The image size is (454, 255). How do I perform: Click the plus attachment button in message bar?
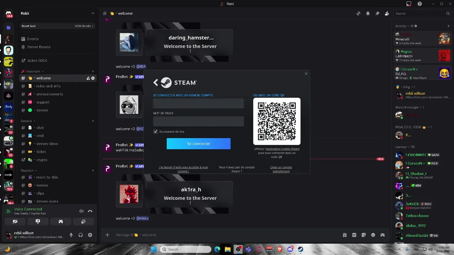point(107,235)
